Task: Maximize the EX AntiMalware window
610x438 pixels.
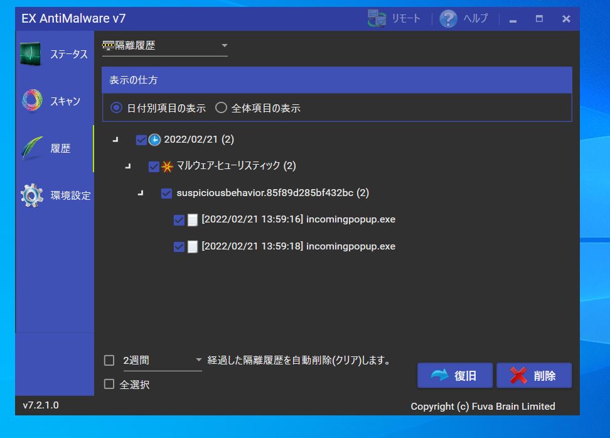Action: (x=539, y=19)
